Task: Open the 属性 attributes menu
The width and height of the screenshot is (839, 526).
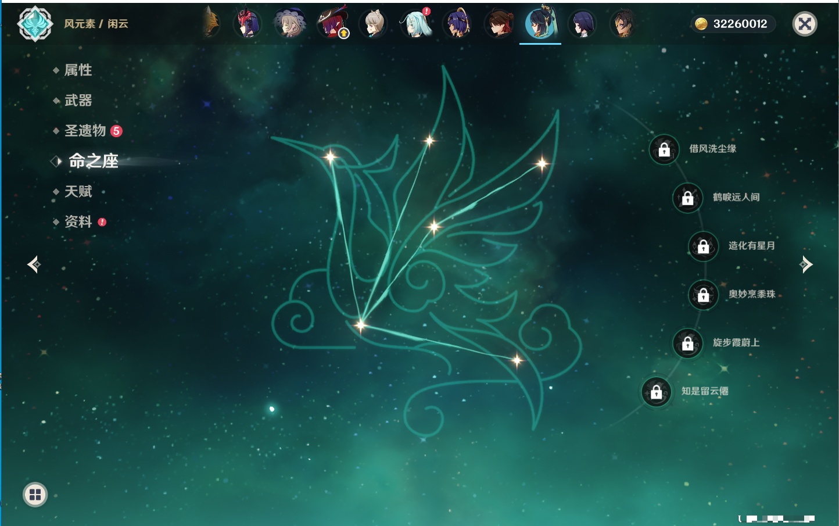Action: 78,70
